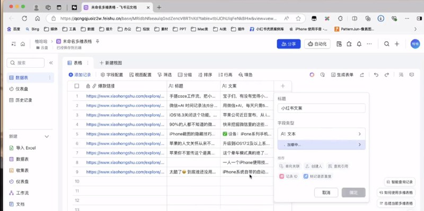The image size is (424, 211).
Task: Click the notification bell icon
Action: [359, 44]
